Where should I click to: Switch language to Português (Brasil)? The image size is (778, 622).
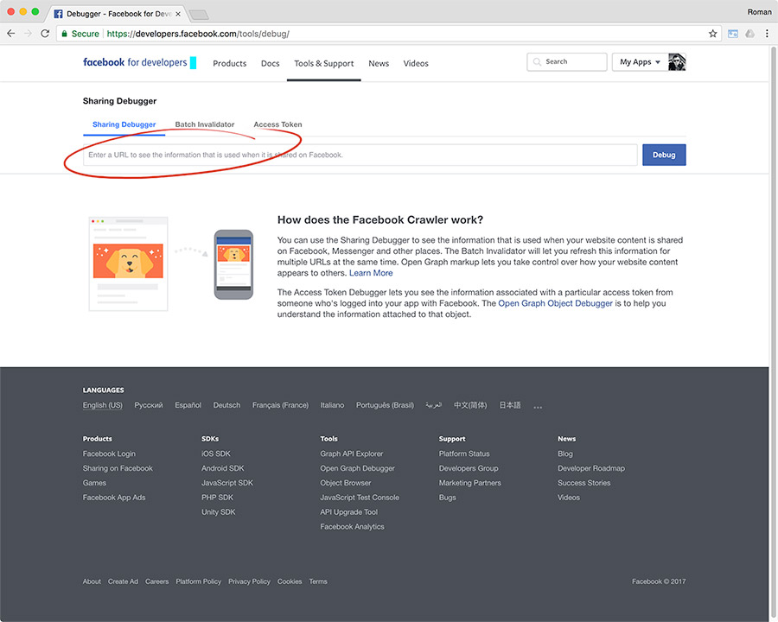coord(385,405)
